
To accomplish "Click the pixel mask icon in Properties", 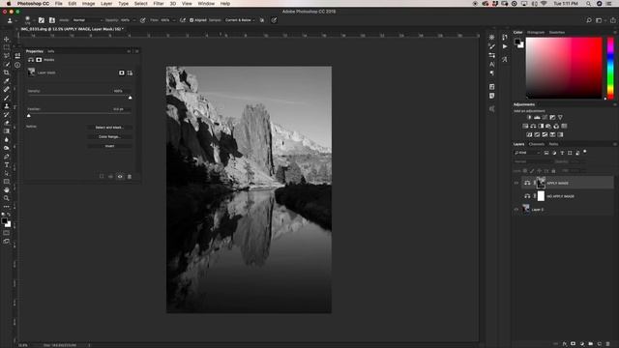I will pyautogui.click(x=122, y=72).
